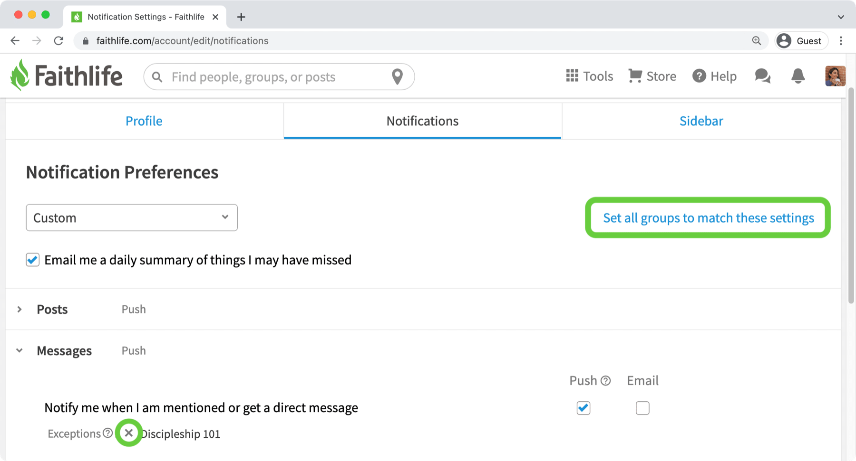Collapse the Messages section
Image resolution: width=856 pixels, height=461 pixels.
click(x=19, y=350)
